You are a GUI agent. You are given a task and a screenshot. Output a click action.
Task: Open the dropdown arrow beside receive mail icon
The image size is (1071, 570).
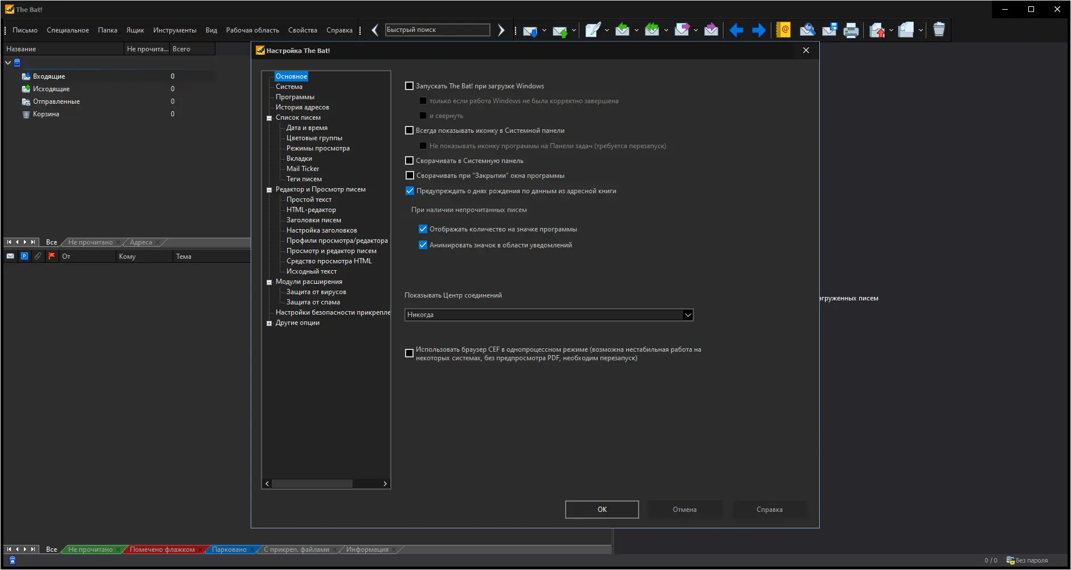pos(545,30)
